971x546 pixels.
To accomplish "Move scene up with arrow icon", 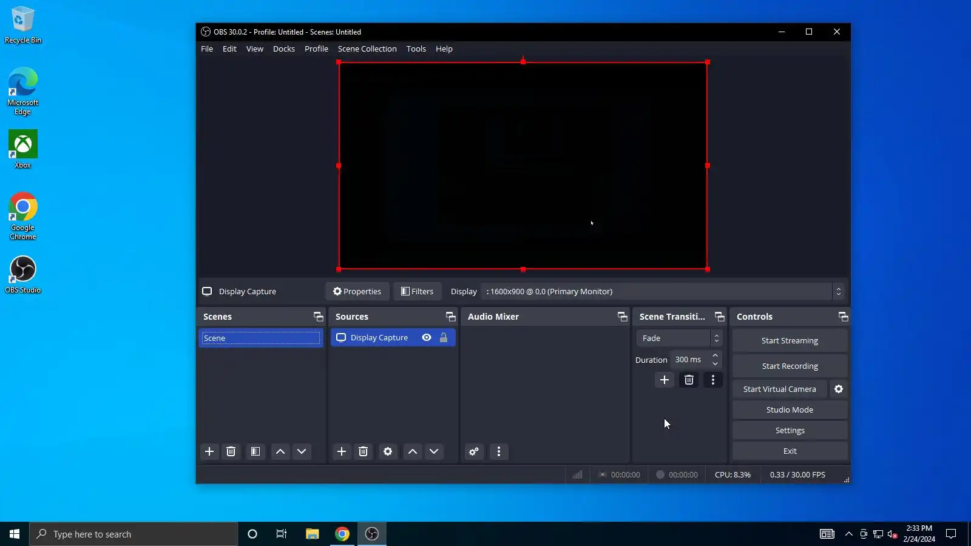I will [280, 451].
